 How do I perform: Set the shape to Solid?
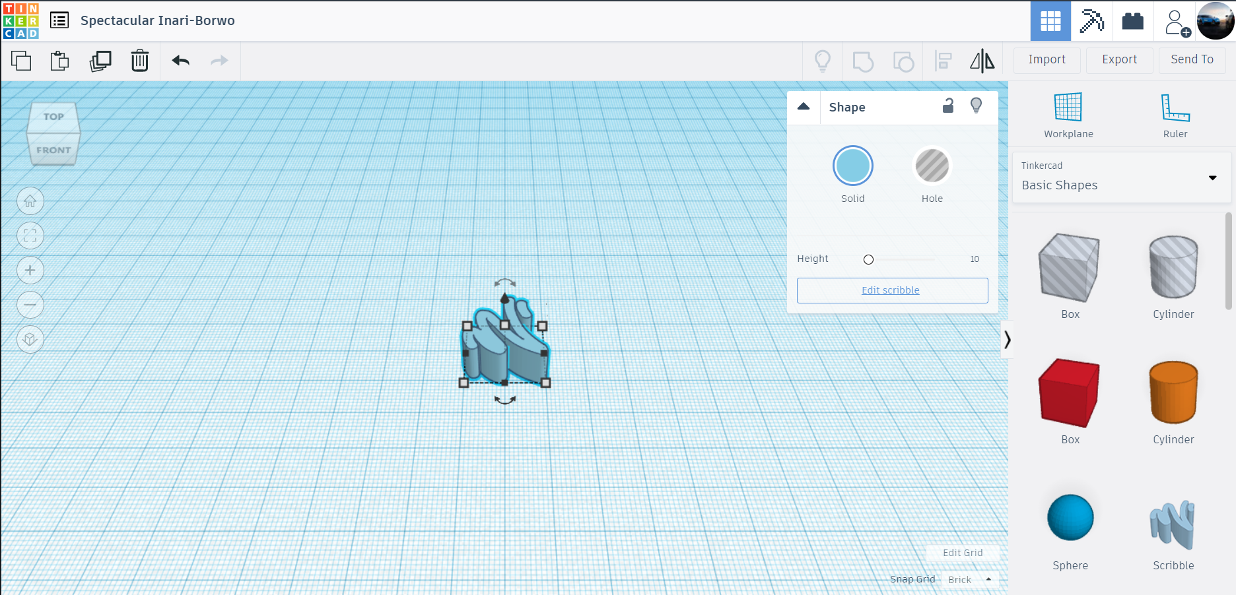click(852, 166)
